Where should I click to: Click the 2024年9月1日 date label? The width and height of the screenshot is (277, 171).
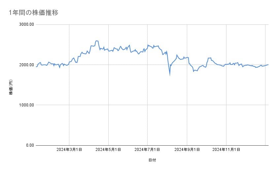point(187,150)
